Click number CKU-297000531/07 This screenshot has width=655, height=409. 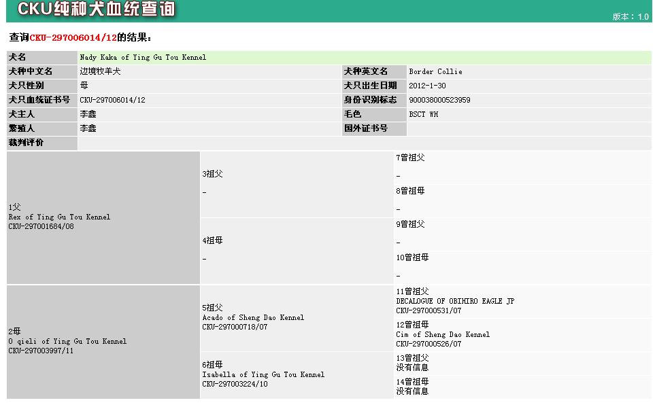tap(429, 311)
